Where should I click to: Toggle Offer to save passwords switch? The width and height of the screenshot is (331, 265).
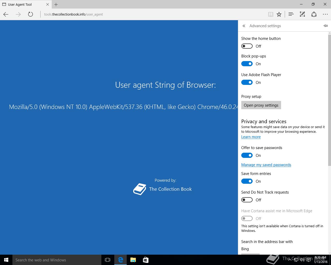pyautogui.click(x=247, y=155)
